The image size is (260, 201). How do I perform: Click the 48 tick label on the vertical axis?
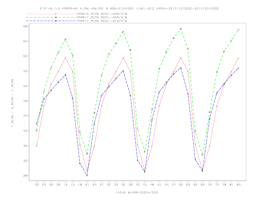25,101
